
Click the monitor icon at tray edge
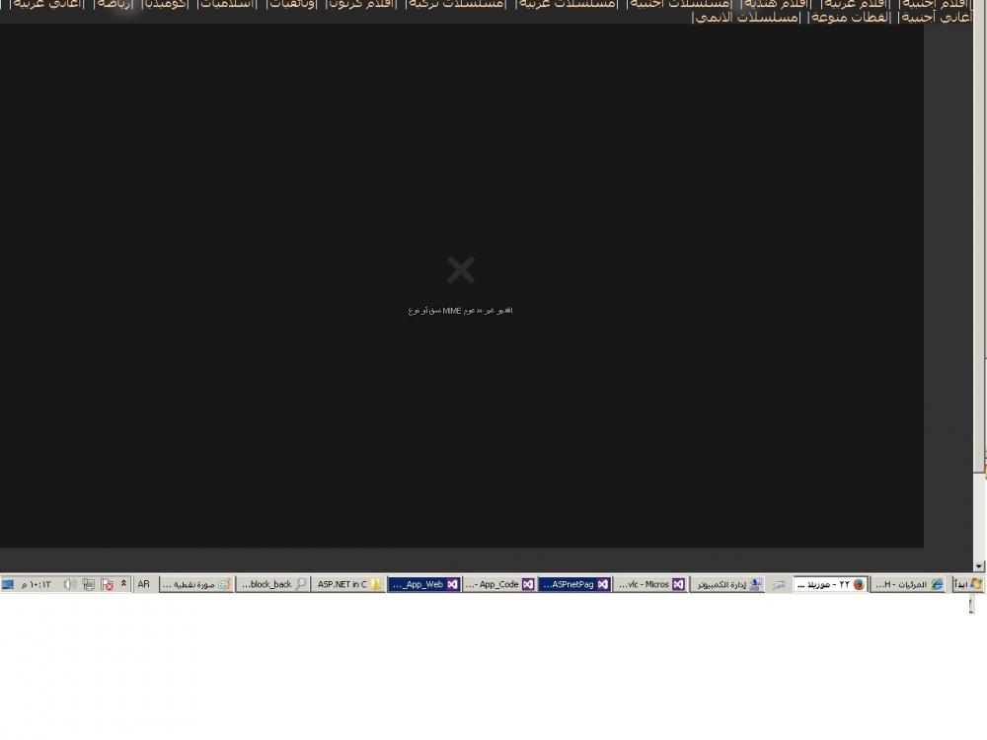[x=8, y=584]
